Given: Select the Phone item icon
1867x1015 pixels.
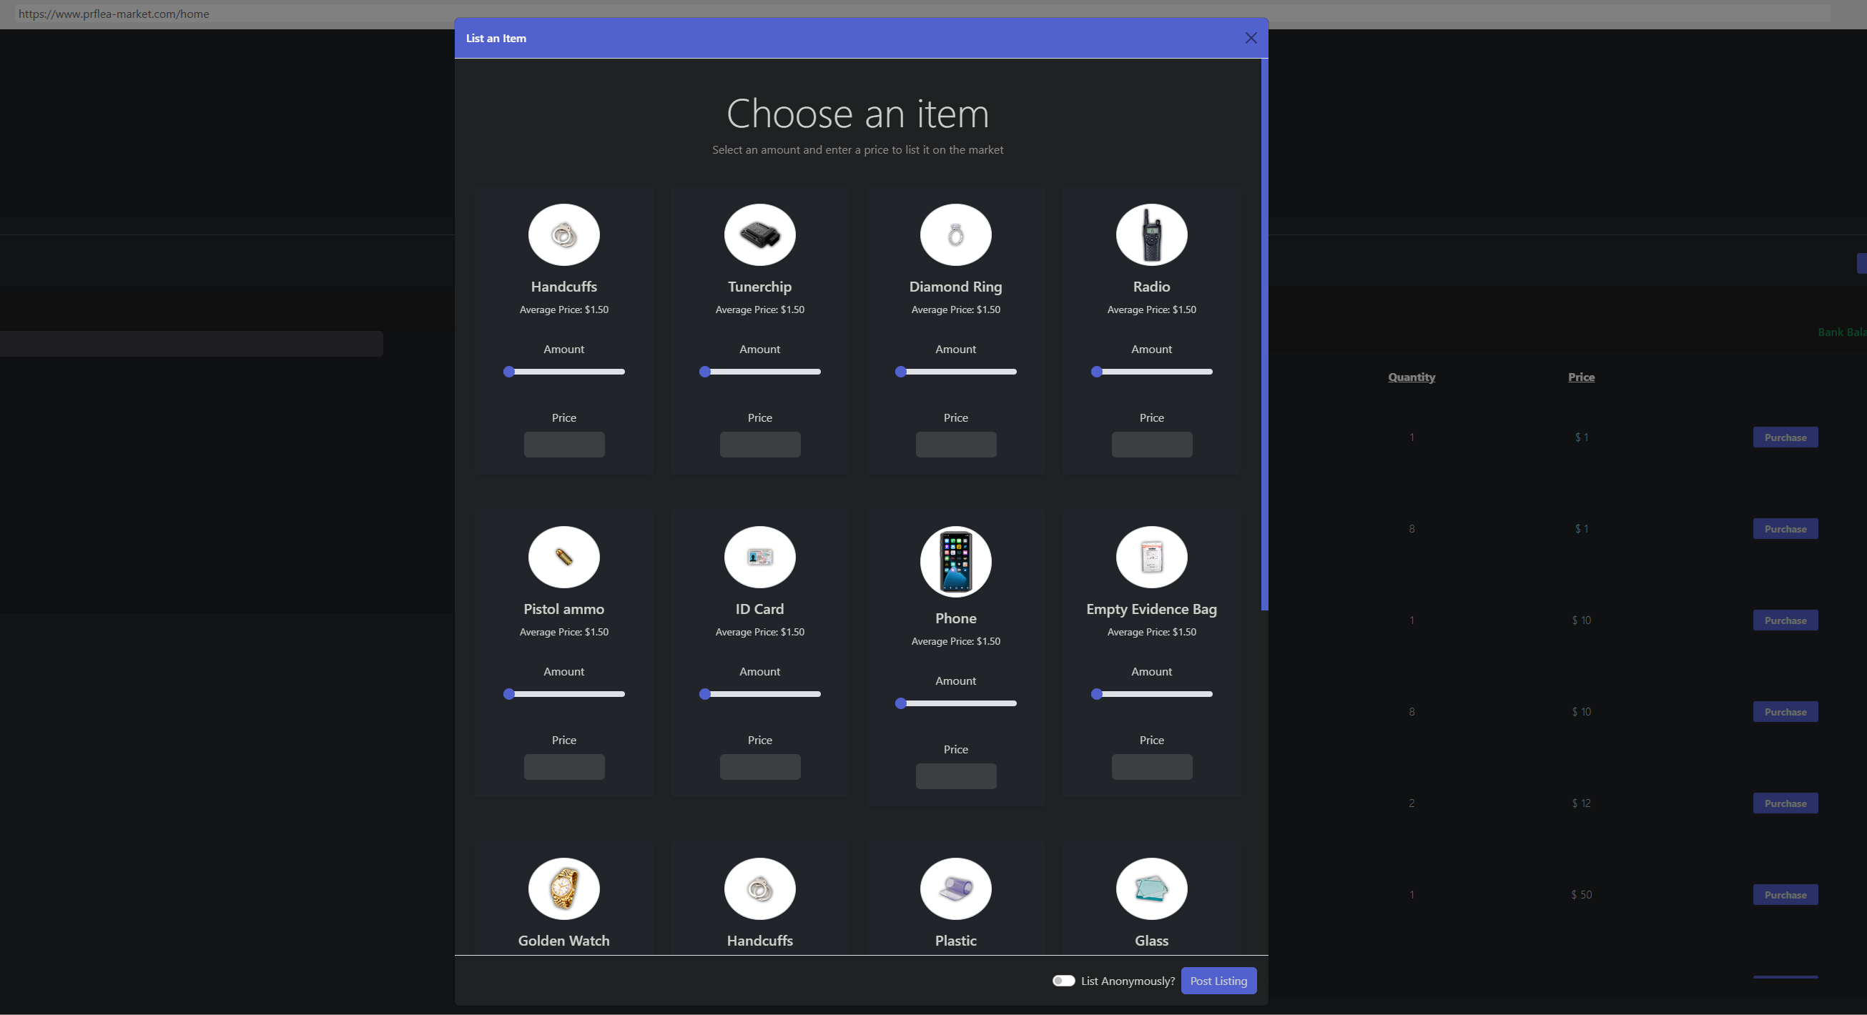Looking at the screenshot, I should point(955,563).
